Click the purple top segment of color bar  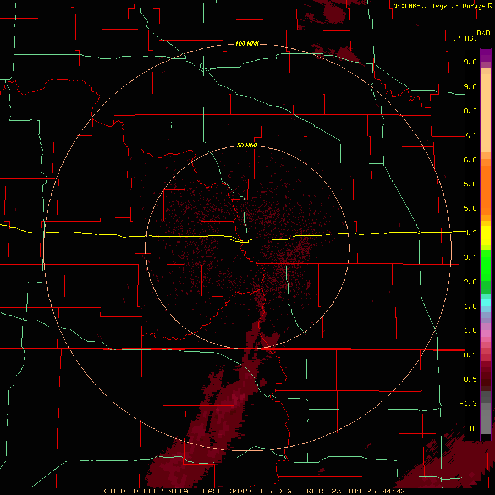[486, 55]
